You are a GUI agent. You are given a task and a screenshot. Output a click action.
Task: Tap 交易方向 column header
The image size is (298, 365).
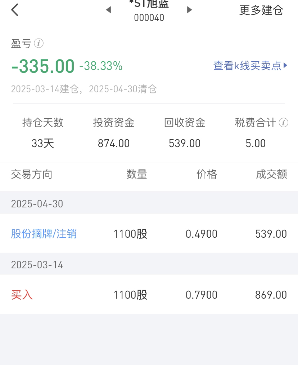click(x=32, y=174)
